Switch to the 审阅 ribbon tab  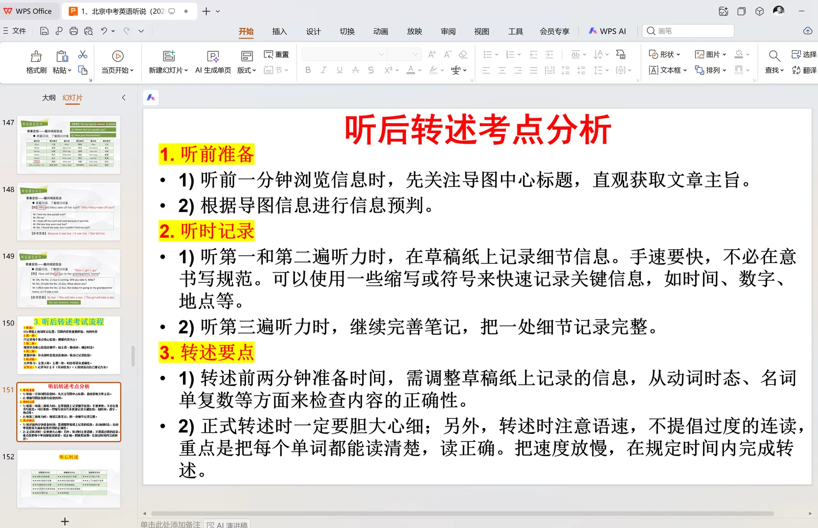(x=448, y=31)
